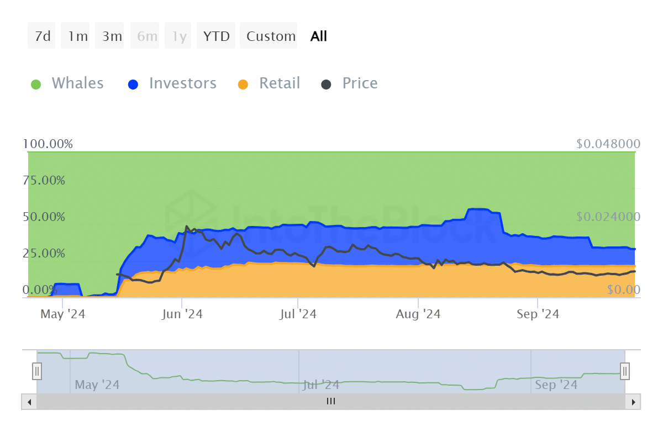663x442 pixels.
Task: Select the All time range tab
Action: tap(319, 36)
